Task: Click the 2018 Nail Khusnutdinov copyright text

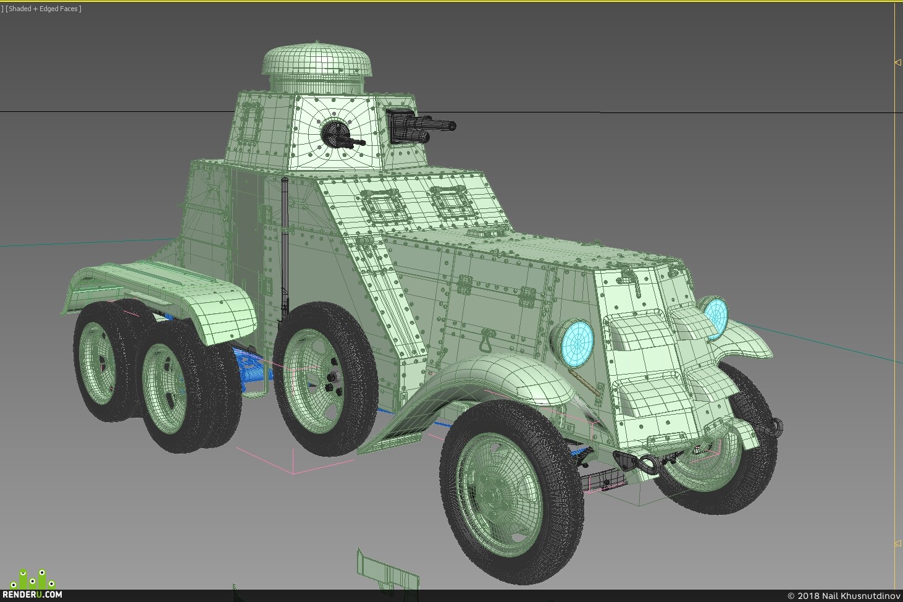Action: pyautogui.click(x=844, y=596)
